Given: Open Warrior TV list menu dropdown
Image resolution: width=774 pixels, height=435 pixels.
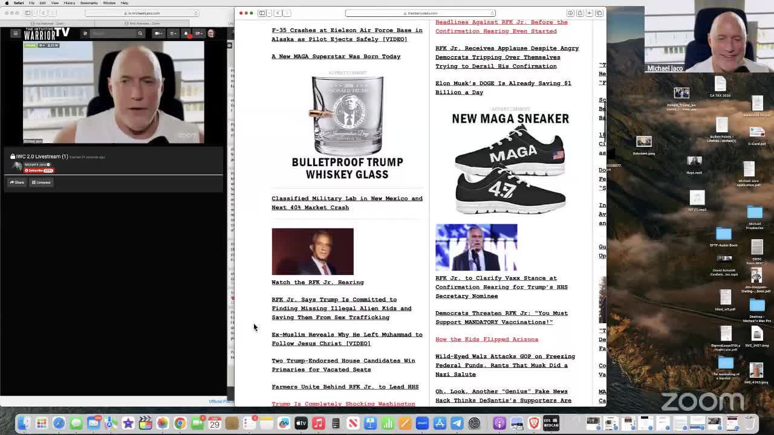Looking at the screenshot, I should pyautogui.click(x=173, y=33).
